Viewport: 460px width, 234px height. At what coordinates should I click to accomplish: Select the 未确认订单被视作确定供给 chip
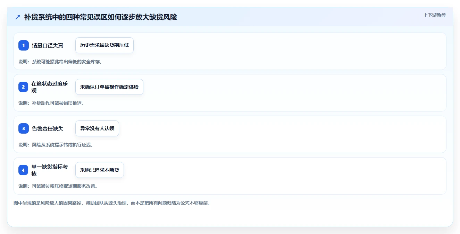point(109,87)
